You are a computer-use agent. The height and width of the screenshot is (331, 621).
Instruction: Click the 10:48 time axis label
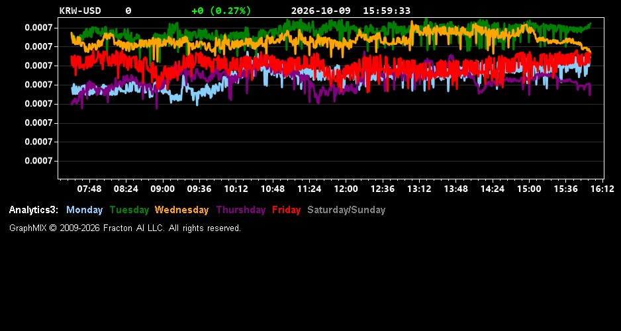coord(273,189)
